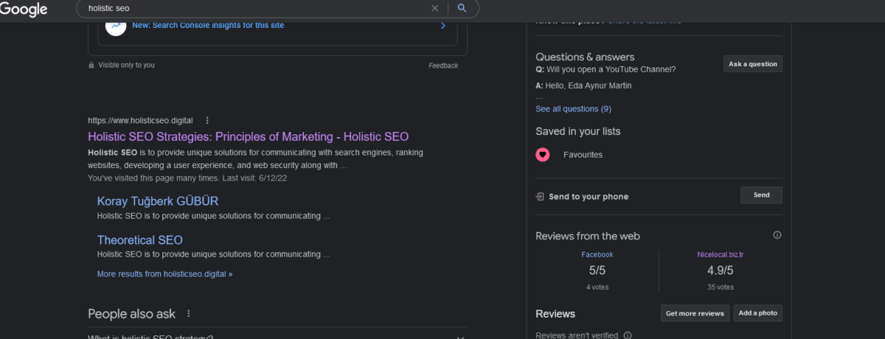The width and height of the screenshot is (885, 339).
Task: Select the 'Questions & answers' heading
Action: point(585,57)
